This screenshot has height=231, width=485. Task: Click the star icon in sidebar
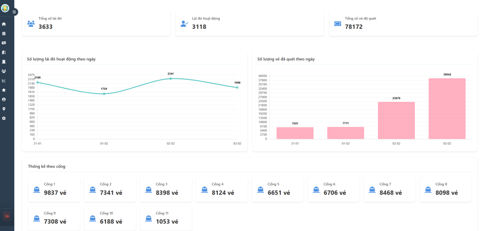click(4, 90)
